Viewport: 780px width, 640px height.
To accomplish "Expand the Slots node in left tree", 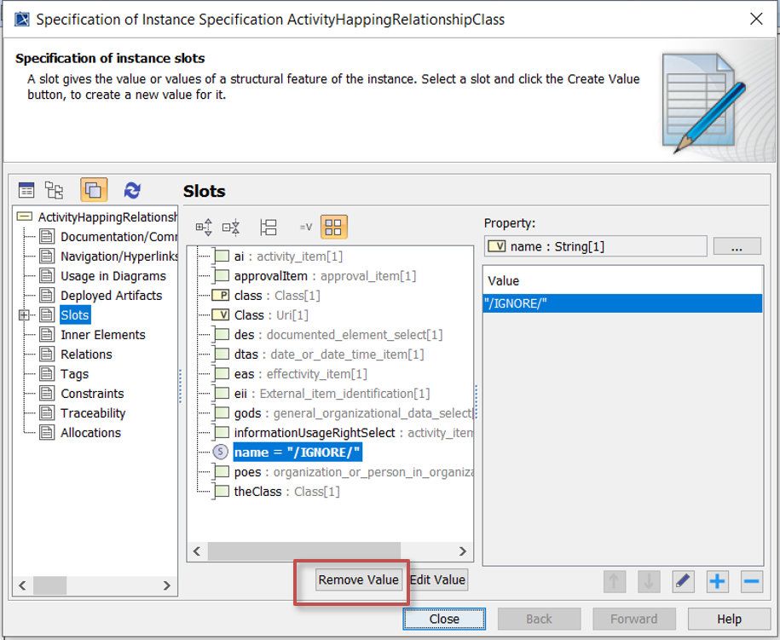I will click(23, 315).
